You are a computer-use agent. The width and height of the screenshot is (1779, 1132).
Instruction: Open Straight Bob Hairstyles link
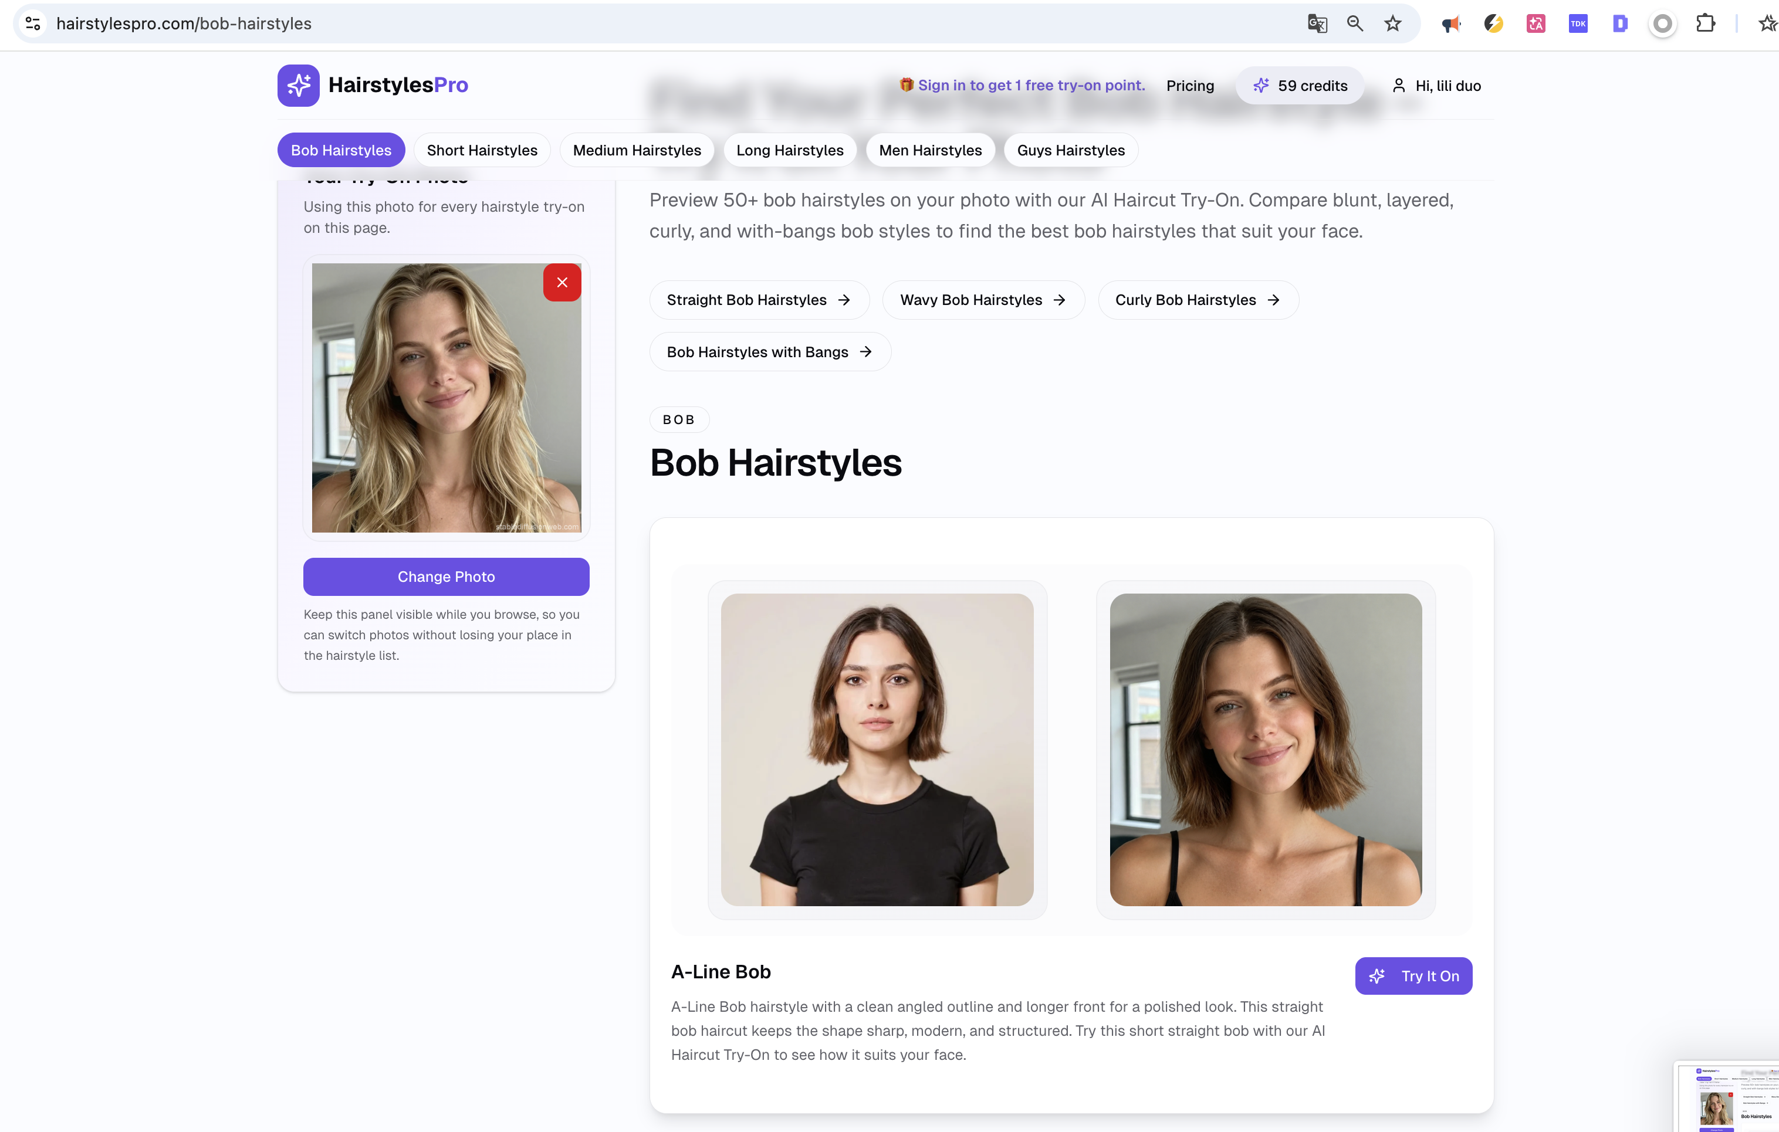coord(759,300)
